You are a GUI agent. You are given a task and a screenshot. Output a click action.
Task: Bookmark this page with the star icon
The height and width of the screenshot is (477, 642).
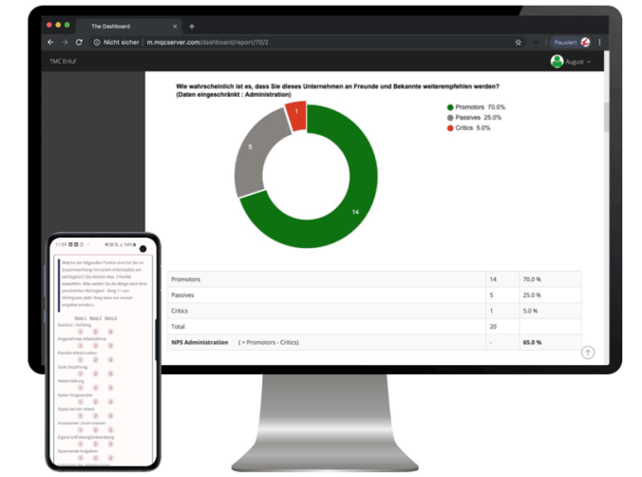pos(518,42)
